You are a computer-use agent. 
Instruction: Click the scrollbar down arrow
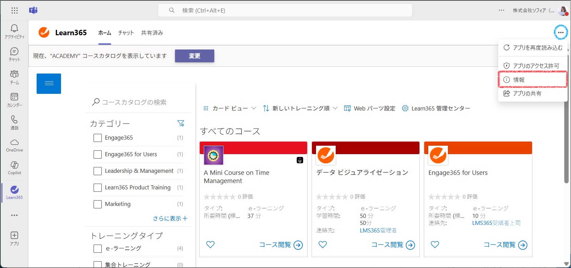coord(566,264)
